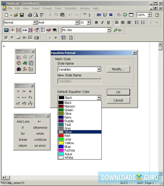Insert 3D Bar Plot from Graph palette

point(19,69)
